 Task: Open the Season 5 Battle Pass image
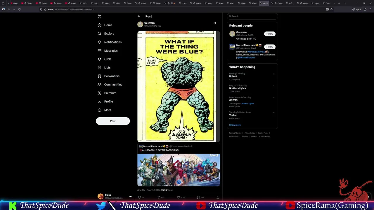tap(179, 170)
